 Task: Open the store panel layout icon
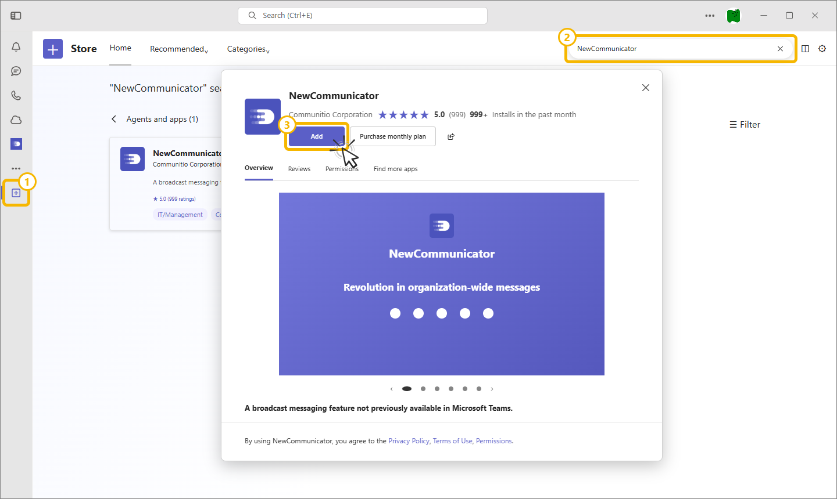pyautogui.click(x=805, y=49)
